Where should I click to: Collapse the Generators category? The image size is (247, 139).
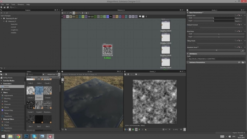click(x=2, y=84)
